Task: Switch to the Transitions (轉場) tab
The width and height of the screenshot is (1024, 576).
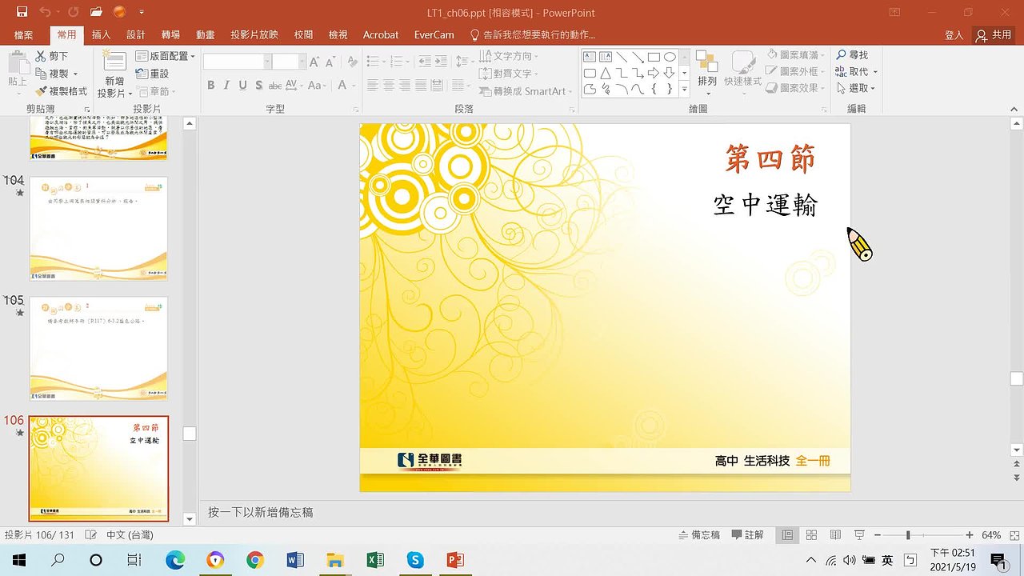Action: 170,35
